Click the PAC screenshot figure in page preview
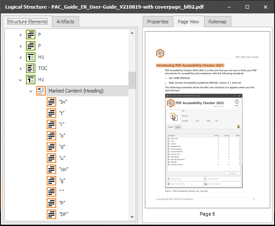 click(204, 141)
